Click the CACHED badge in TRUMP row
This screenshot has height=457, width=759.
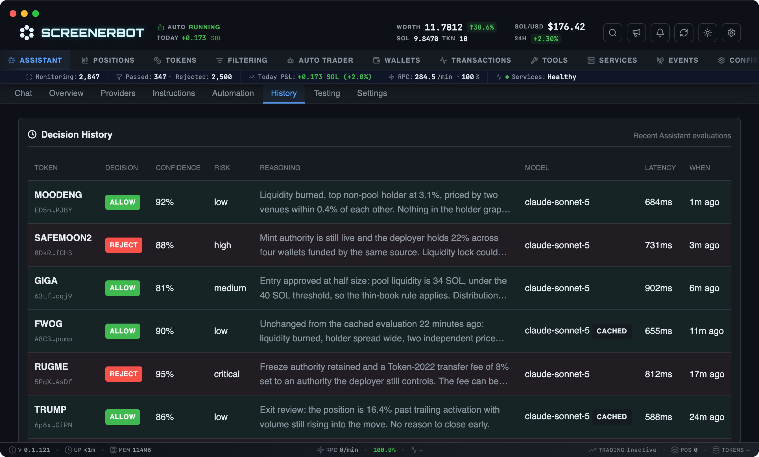point(612,417)
